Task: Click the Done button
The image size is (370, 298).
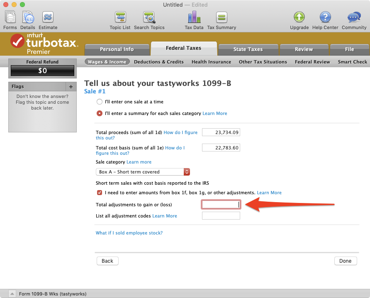Action: (346, 261)
